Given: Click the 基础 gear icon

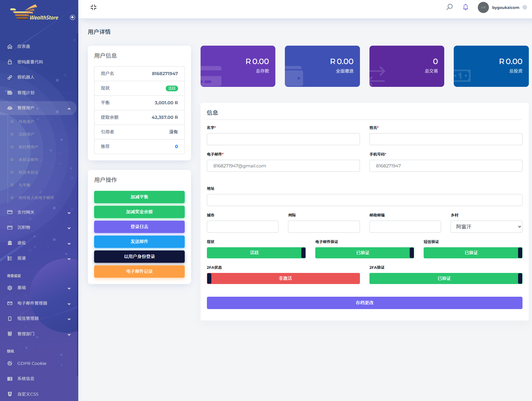Looking at the screenshot, I should click(x=10, y=288).
